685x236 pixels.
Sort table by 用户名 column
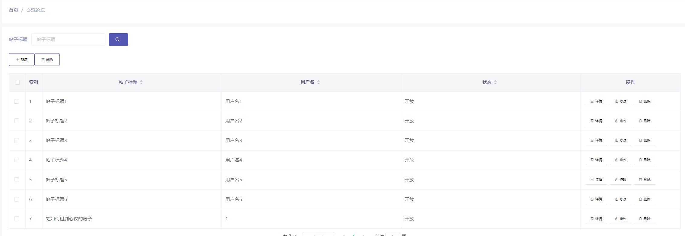coord(318,82)
